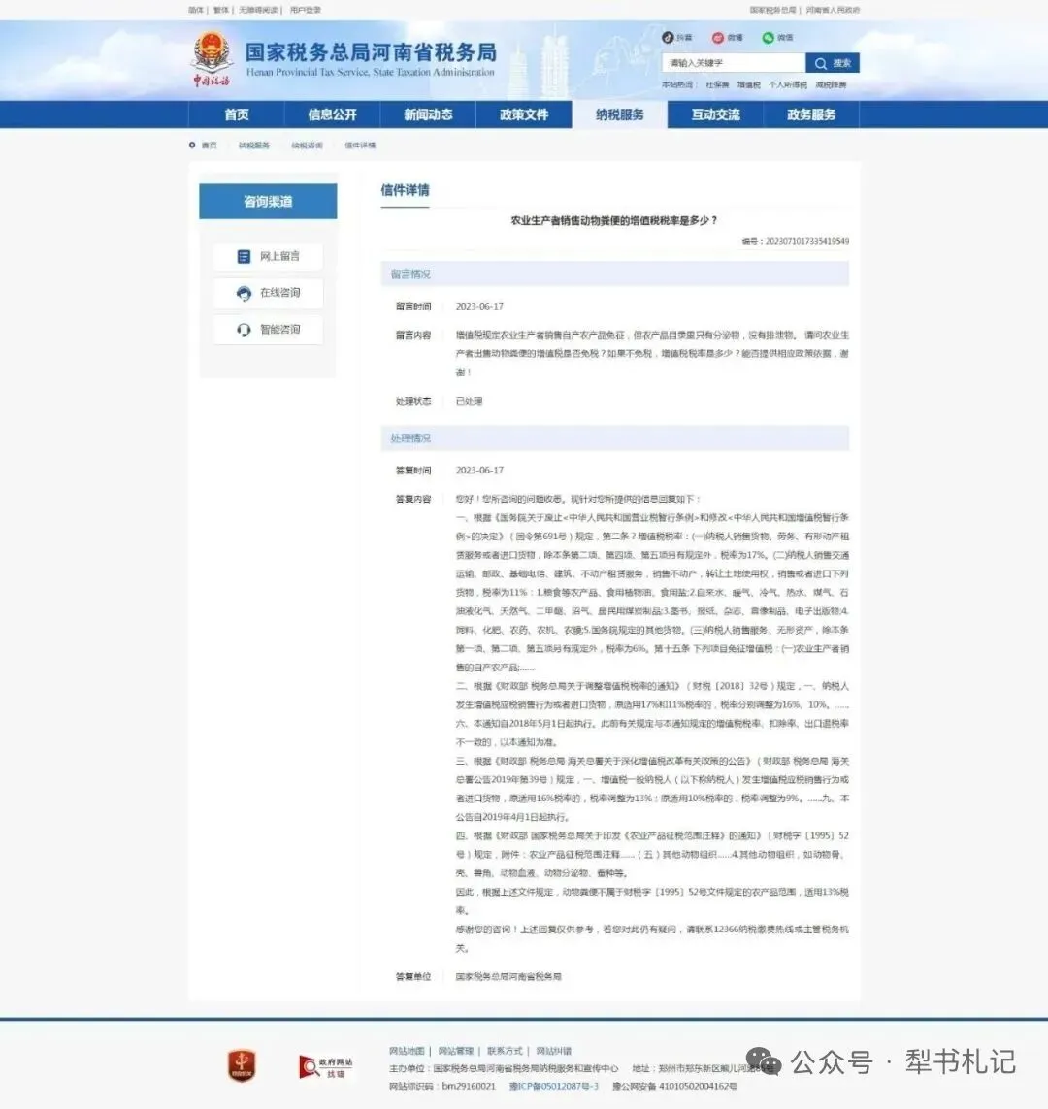Select the 纳税服务 navigation tab

tap(619, 114)
